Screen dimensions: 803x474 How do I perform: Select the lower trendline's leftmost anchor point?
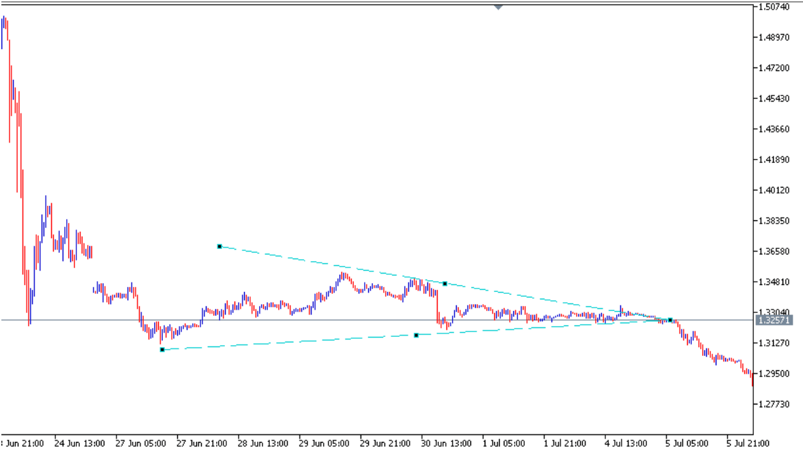tap(162, 349)
